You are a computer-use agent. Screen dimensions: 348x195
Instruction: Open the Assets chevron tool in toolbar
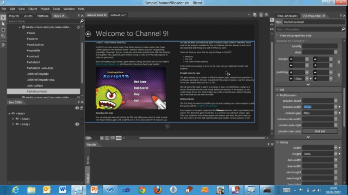3,44
